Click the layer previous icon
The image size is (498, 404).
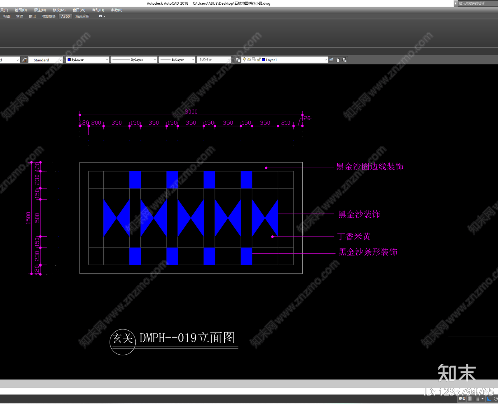pos(338,60)
